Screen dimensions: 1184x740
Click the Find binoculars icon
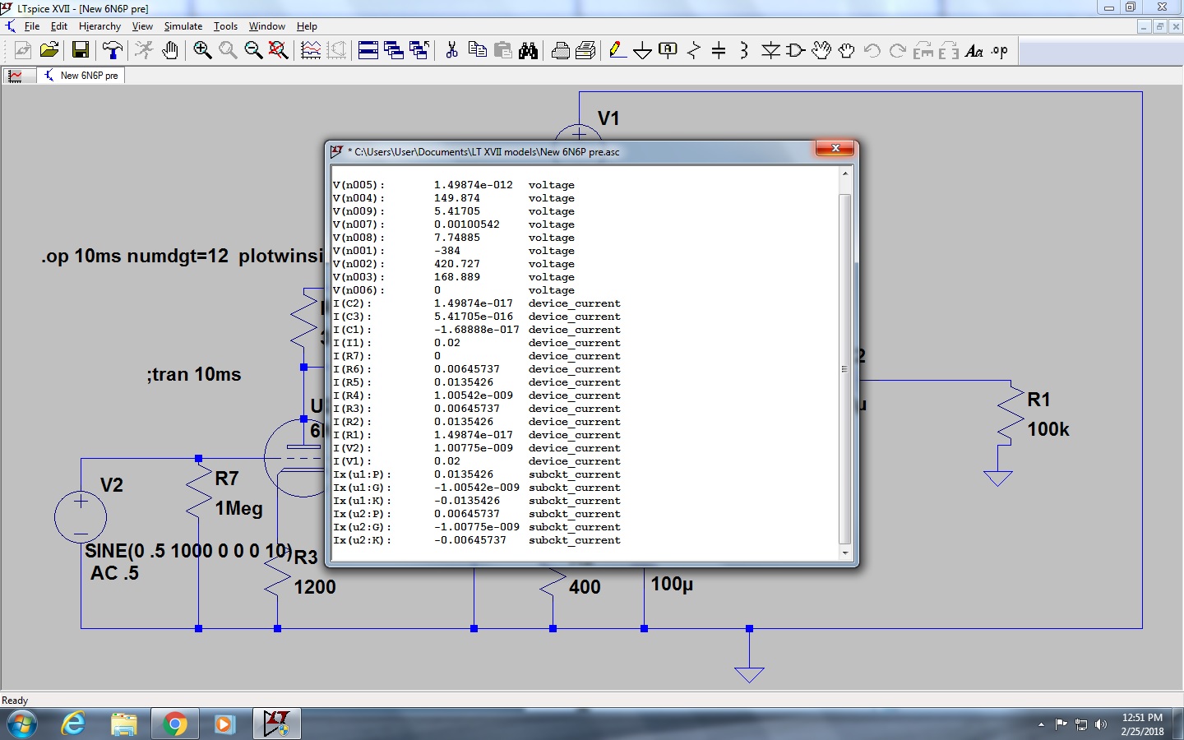(x=528, y=51)
